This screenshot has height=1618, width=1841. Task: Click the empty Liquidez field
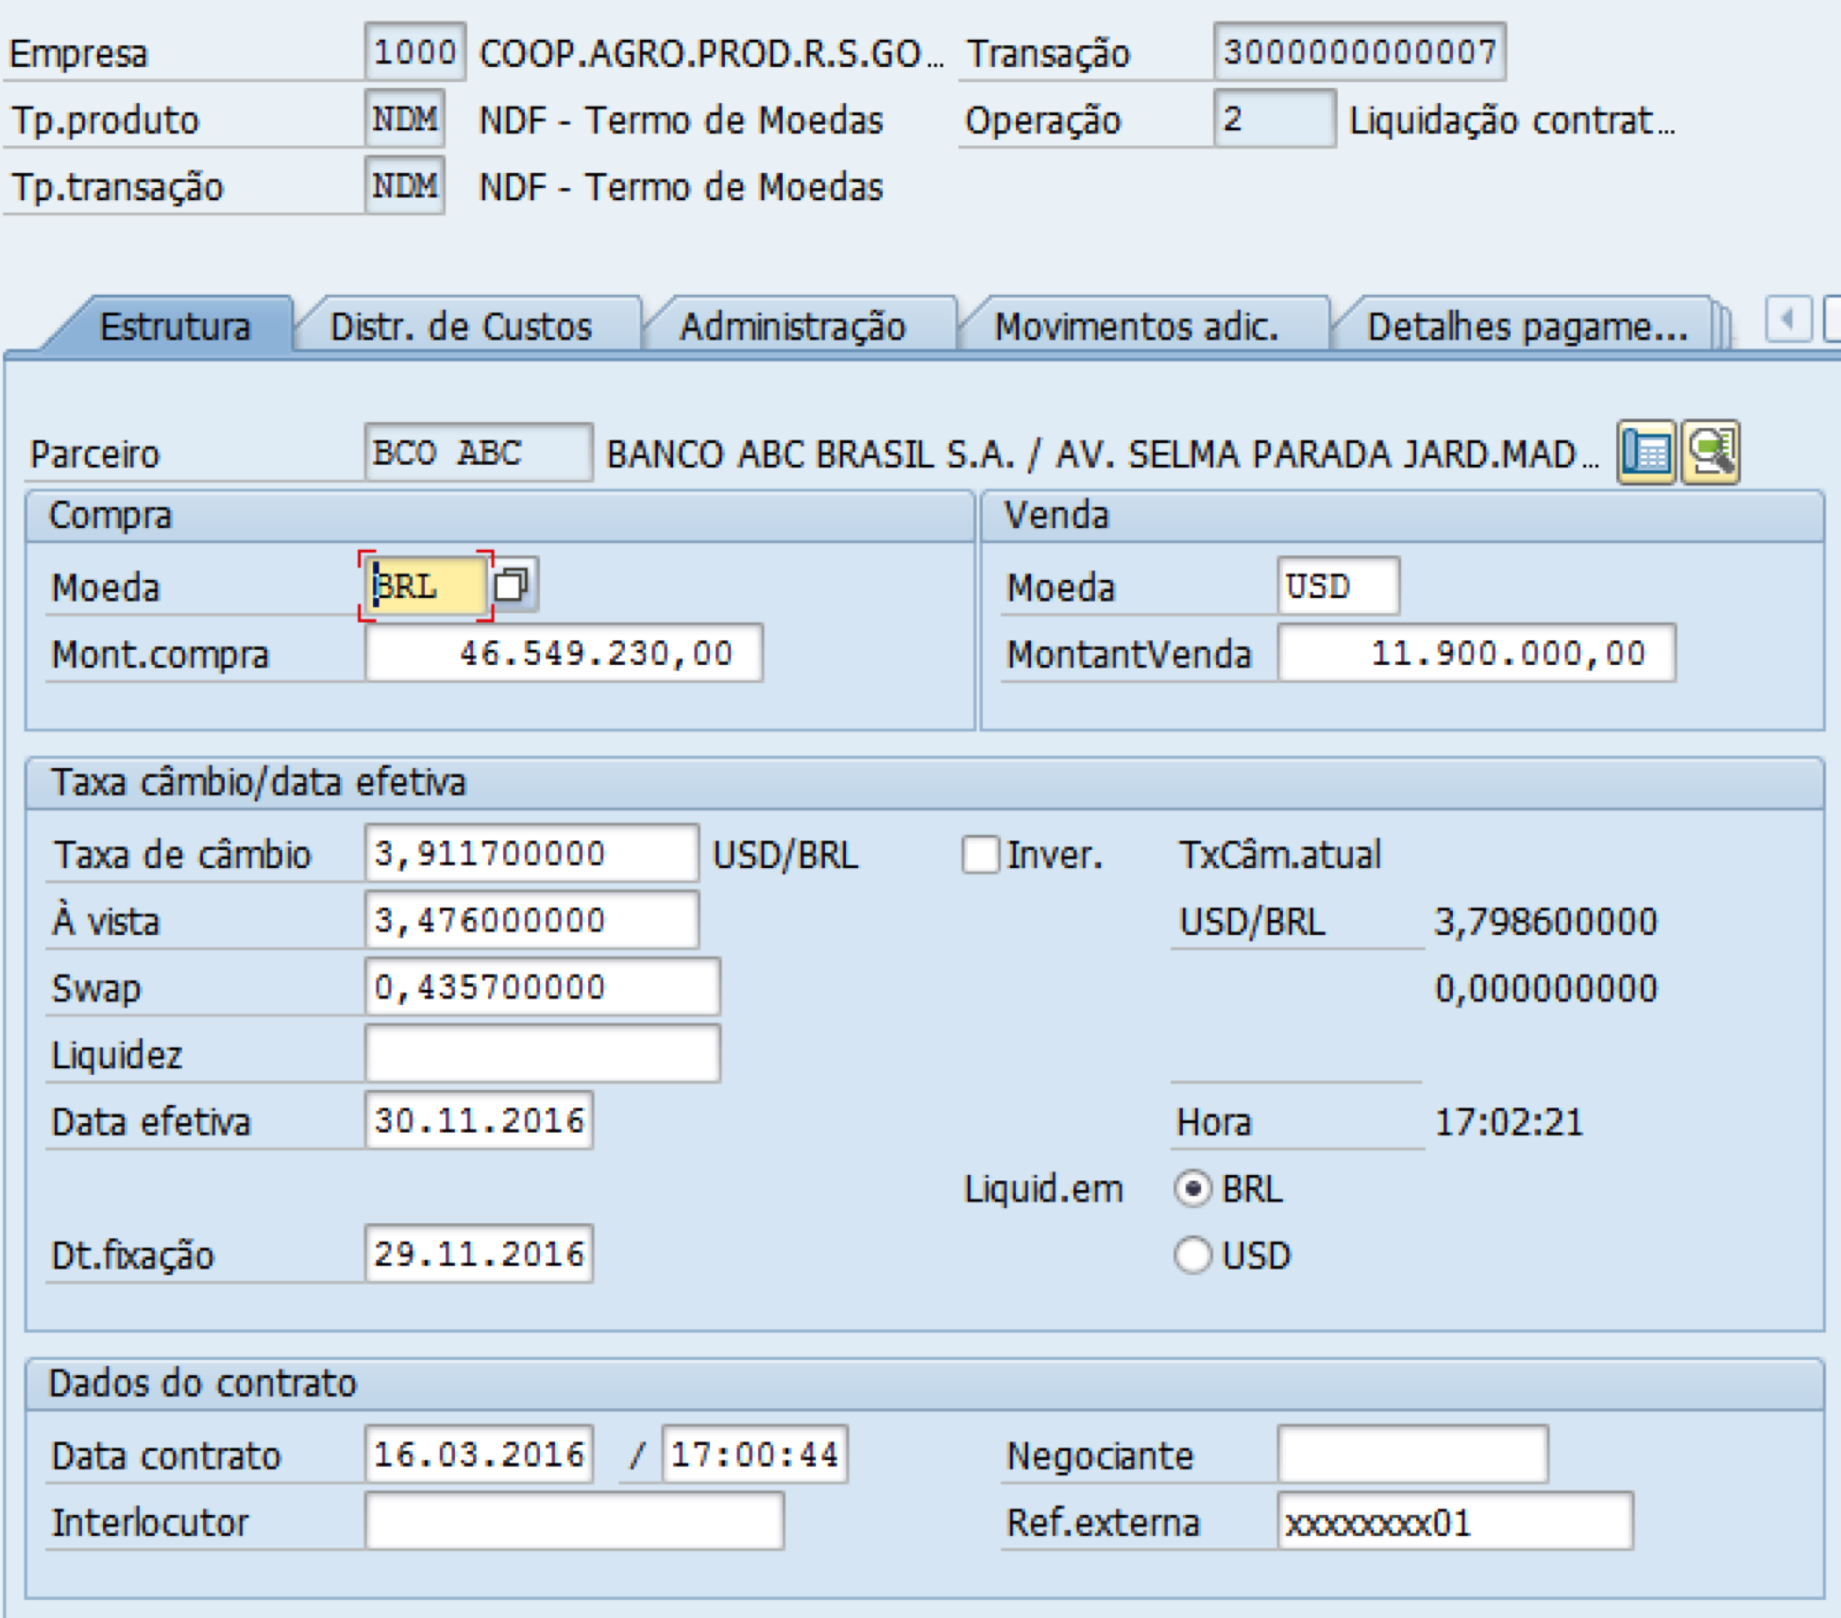pos(542,1054)
